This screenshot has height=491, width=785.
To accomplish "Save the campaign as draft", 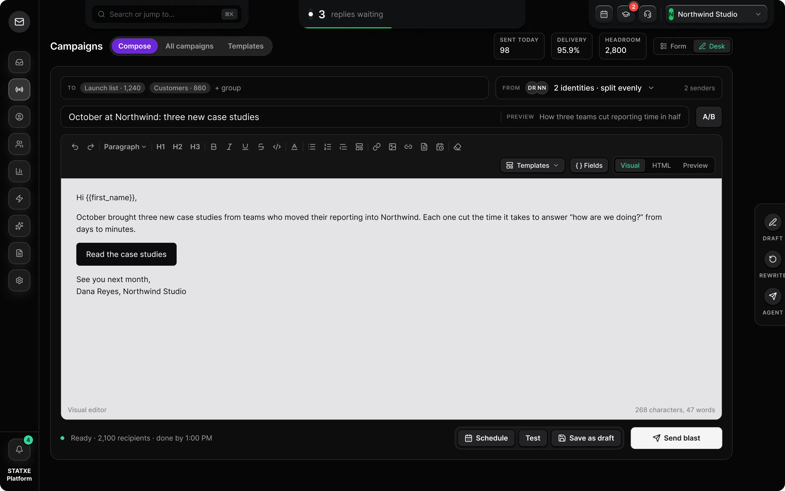I will click(586, 438).
